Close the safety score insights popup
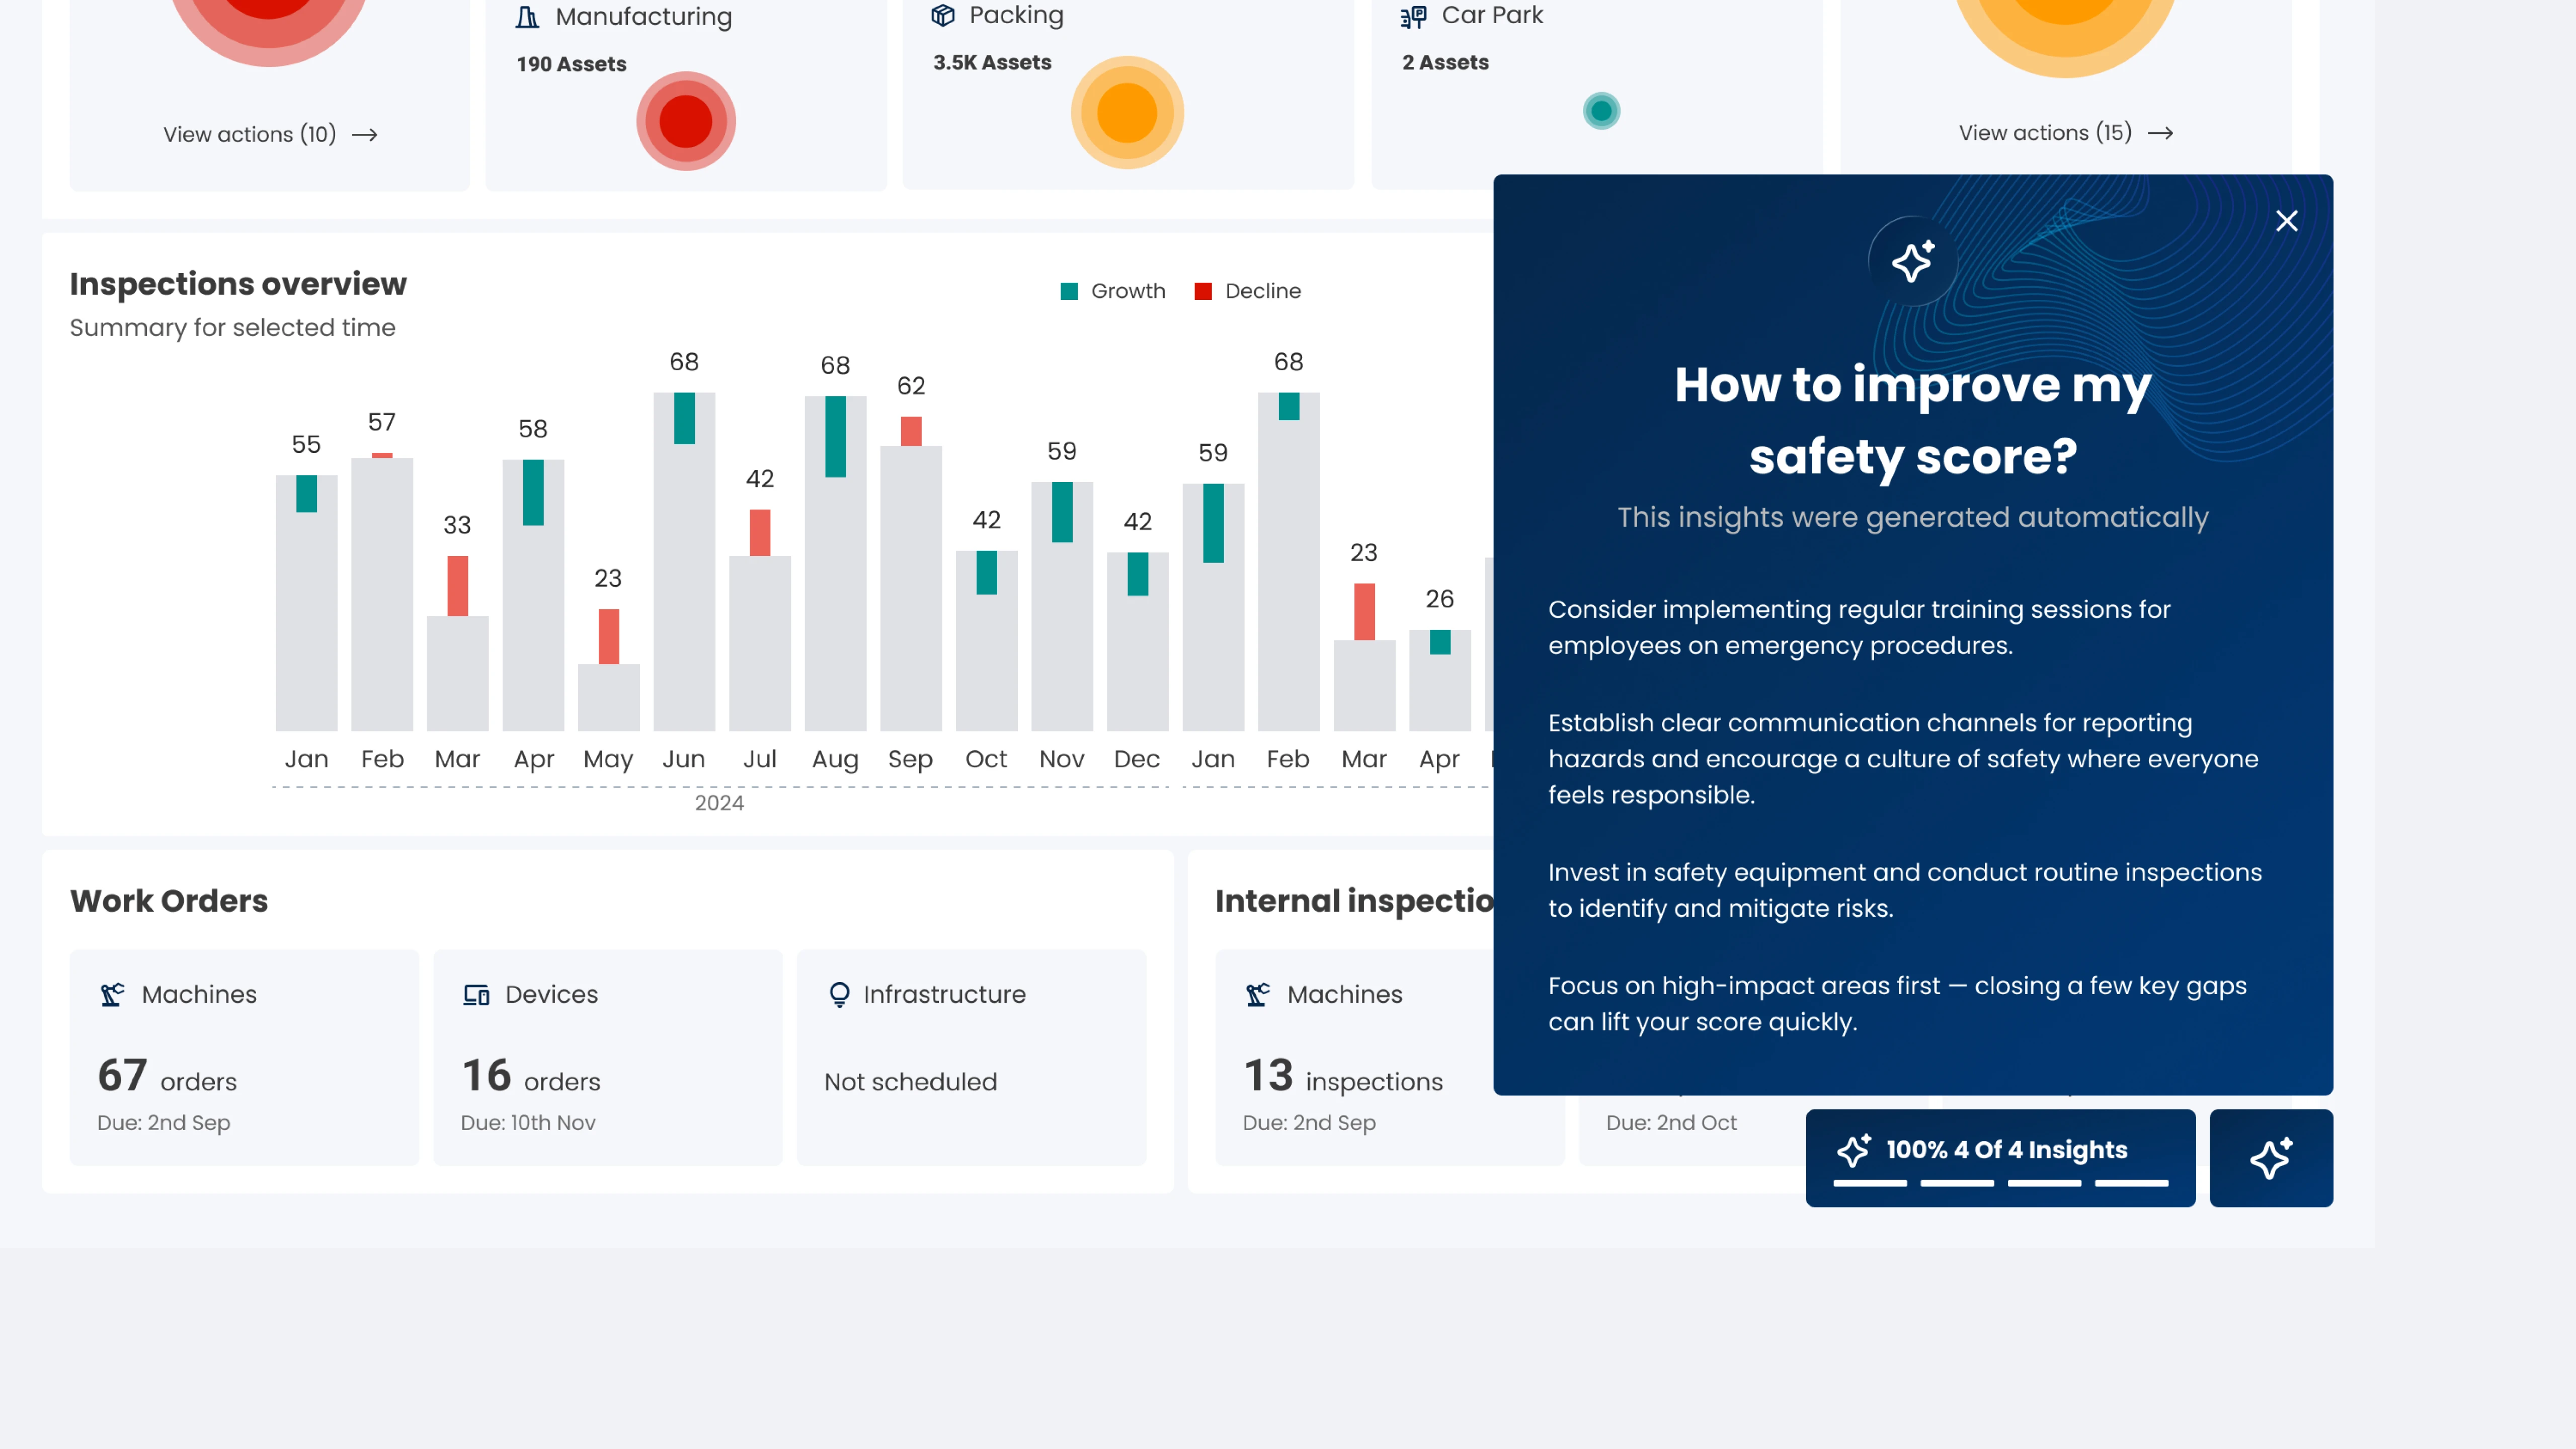Screen dimensions: 2576x1449 click(2286, 221)
